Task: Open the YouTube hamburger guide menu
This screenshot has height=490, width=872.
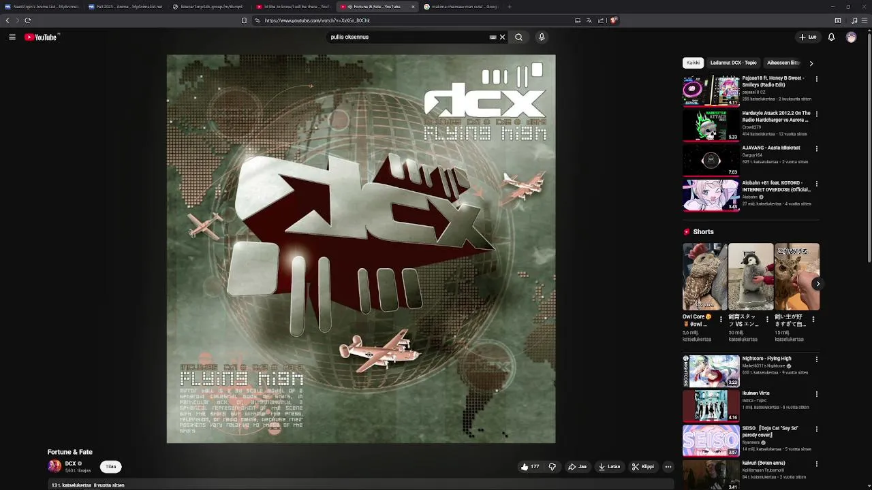Action: (x=12, y=37)
